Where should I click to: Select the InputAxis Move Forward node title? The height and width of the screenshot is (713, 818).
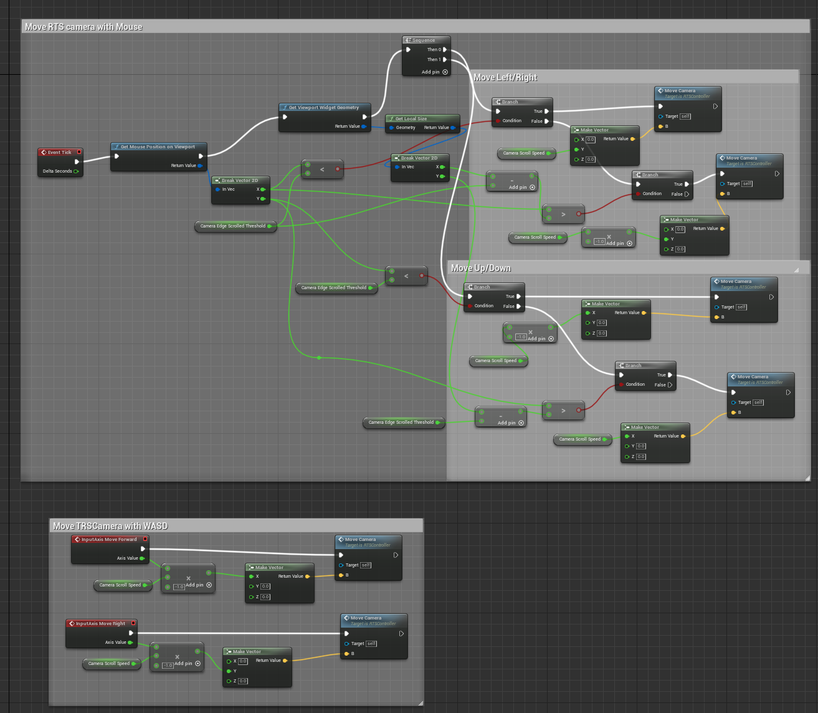click(x=109, y=540)
